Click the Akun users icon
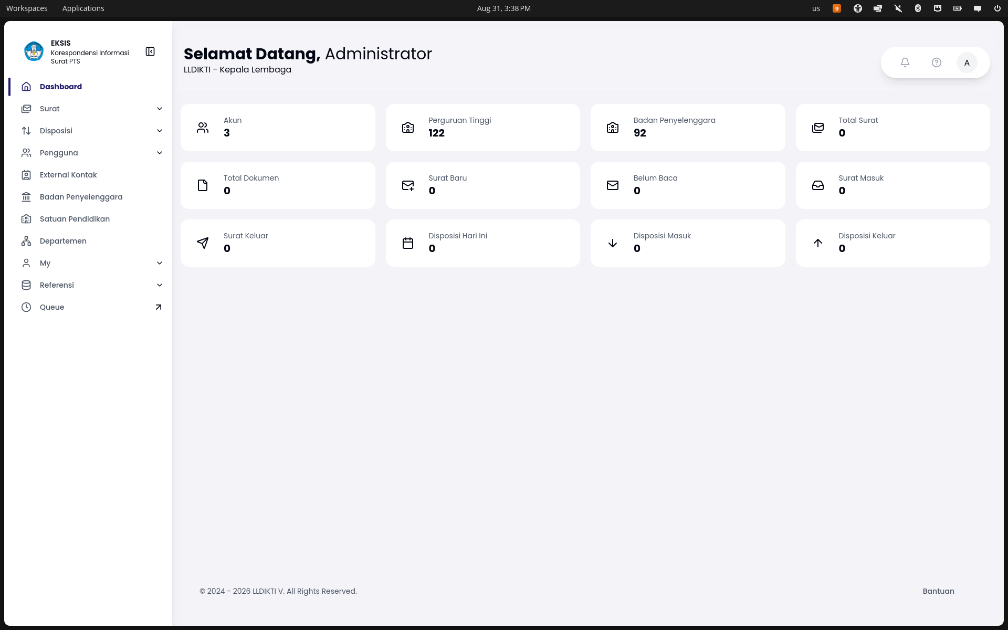This screenshot has height=630, width=1008. [x=203, y=128]
